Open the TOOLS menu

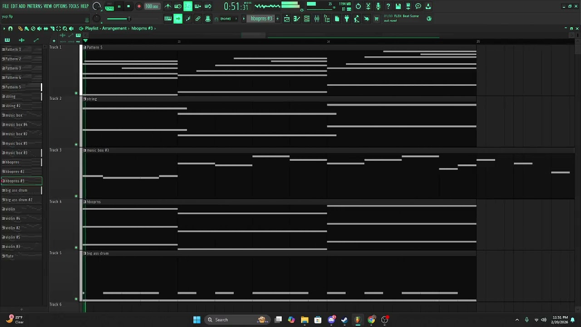pyautogui.click(x=74, y=6)
